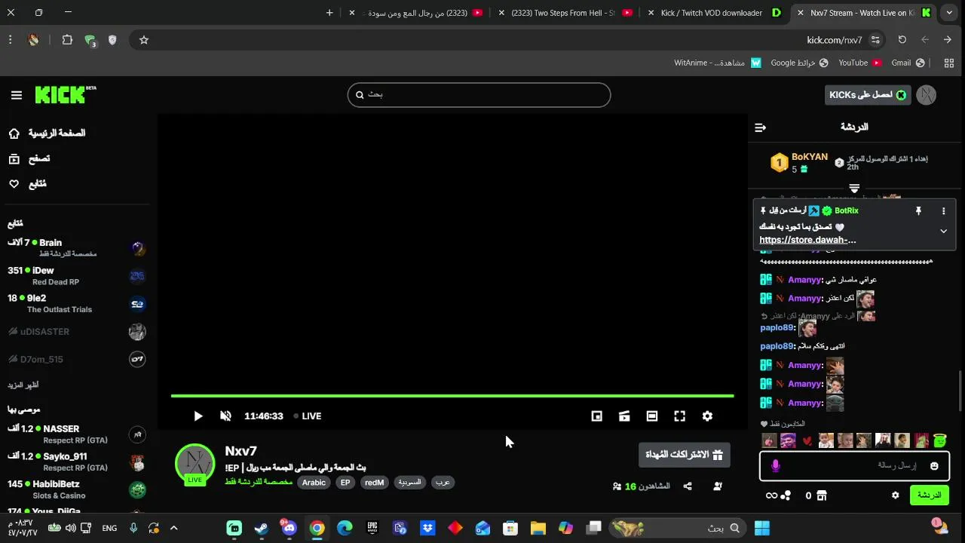The width and height of the screenshot is (965, 543).
Task: Open offline channel D7om_515
Action: pos(75,359)
